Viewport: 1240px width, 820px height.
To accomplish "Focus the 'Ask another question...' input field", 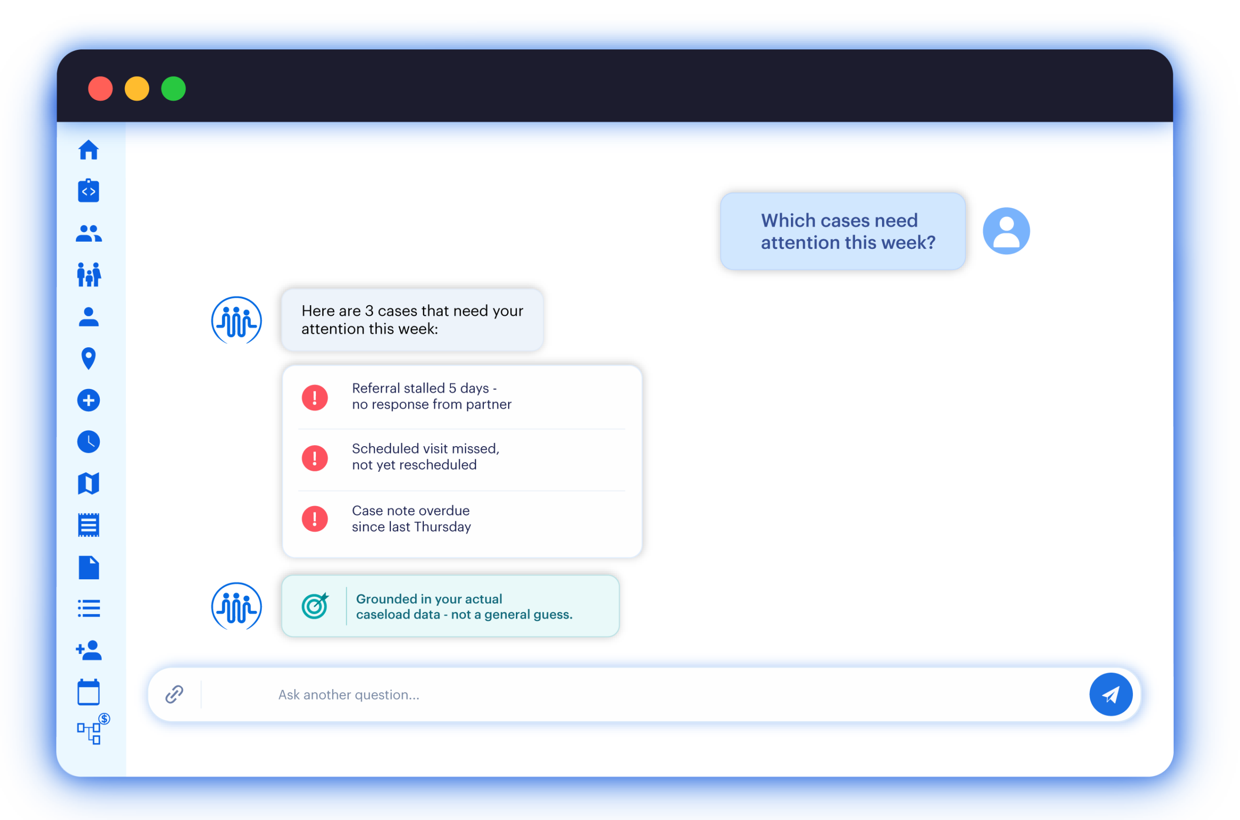I will 643,695.
